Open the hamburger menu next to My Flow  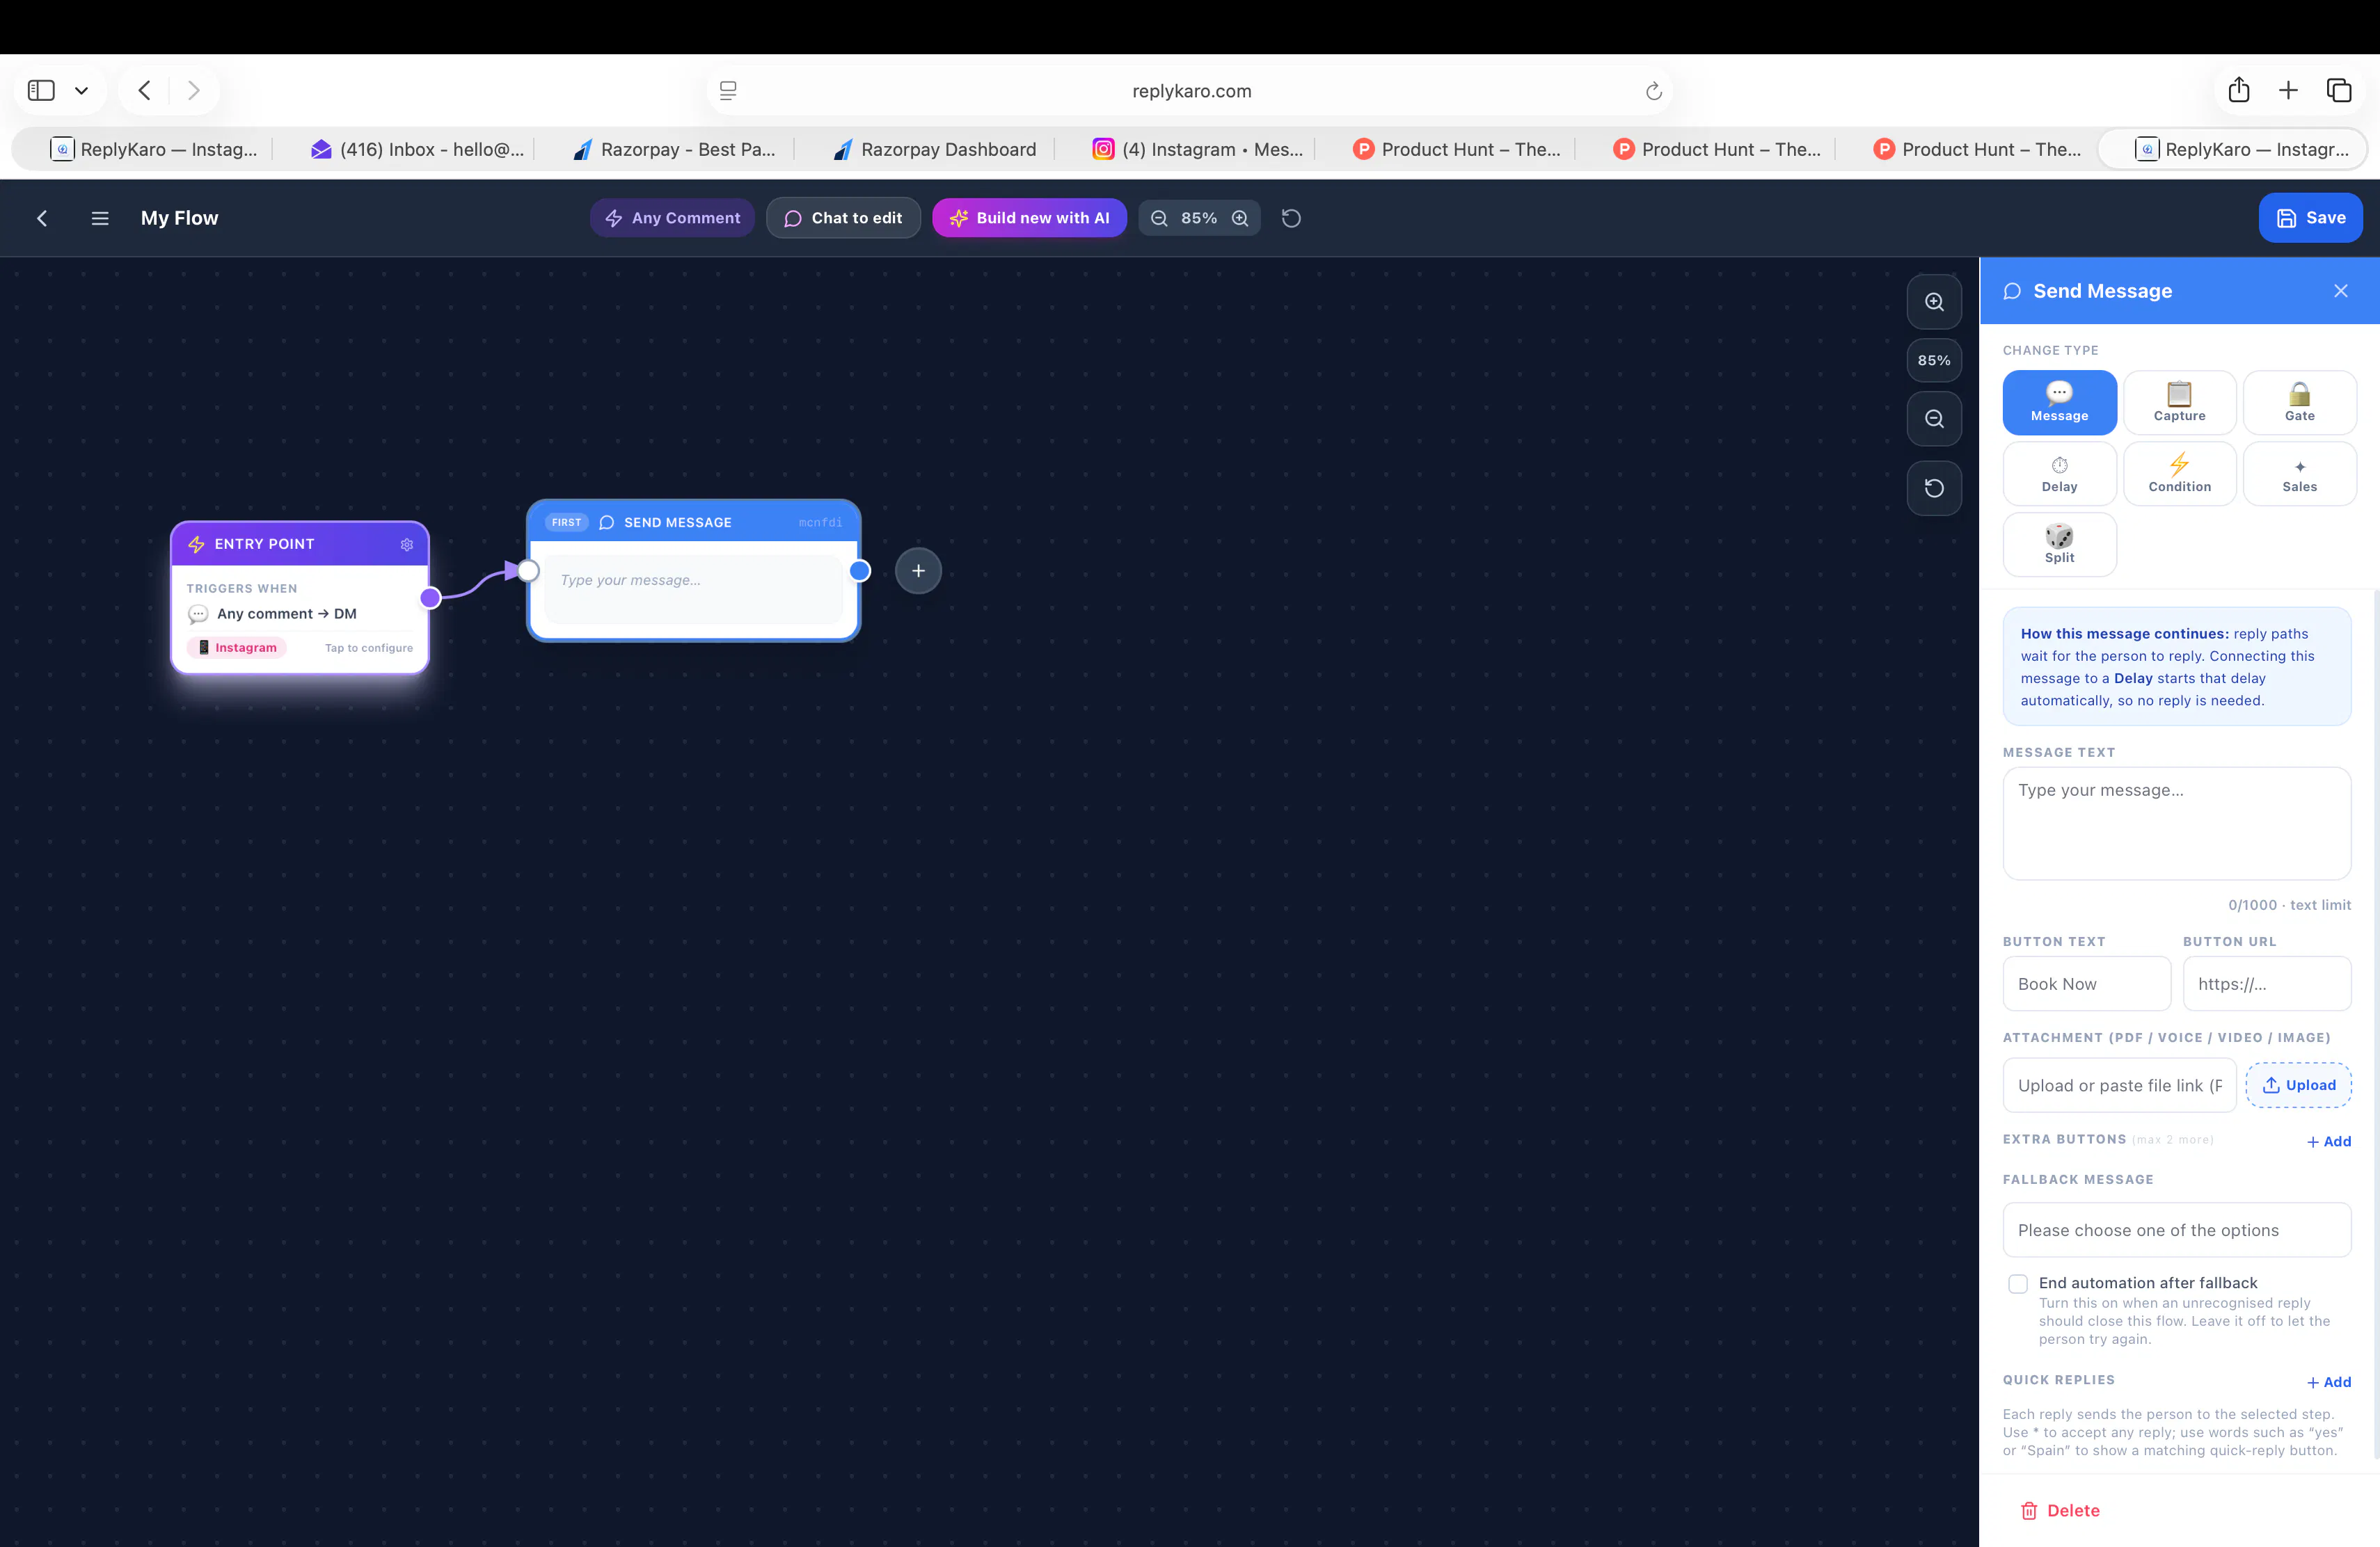(100, 218)
